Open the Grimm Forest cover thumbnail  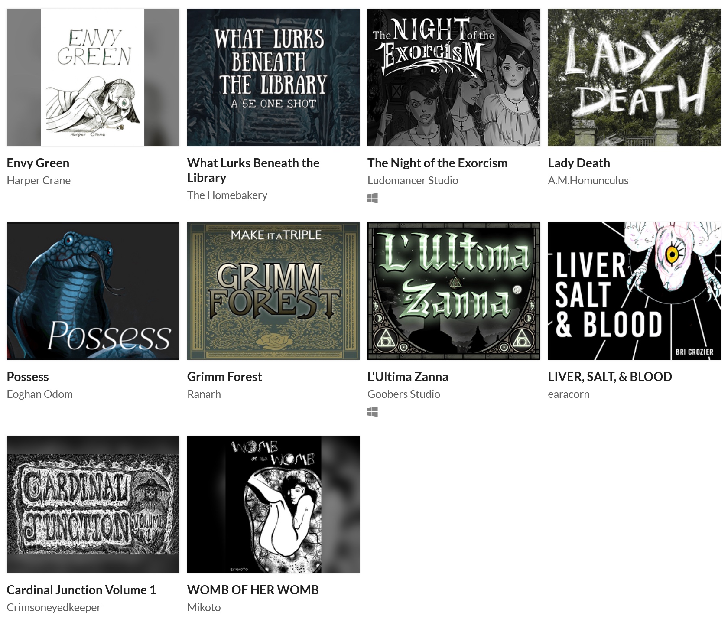(x=273, y=291)
